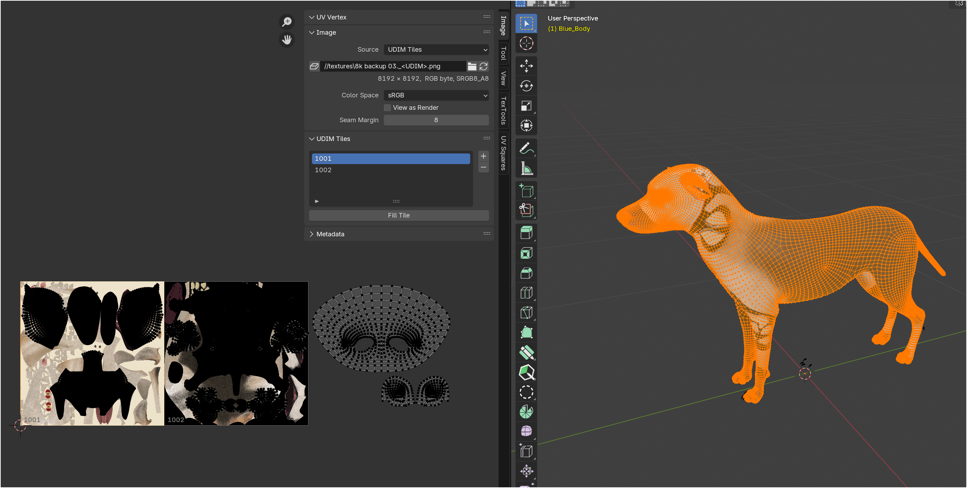Click the scissors cube cutter tool
Image resolution: width=967 pixels, height=488 pixels.
(x=526, y=211)
